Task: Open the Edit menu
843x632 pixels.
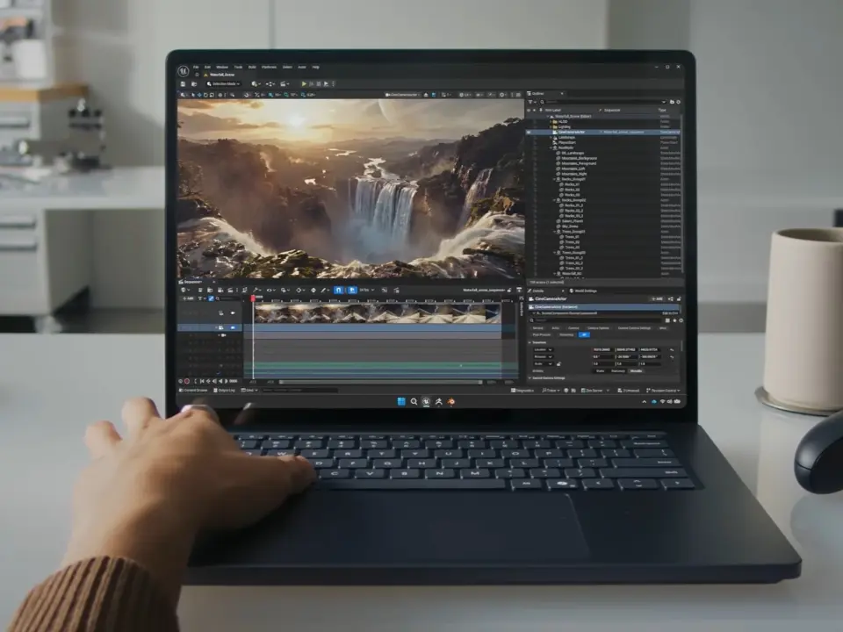Action: click(207, 68)
